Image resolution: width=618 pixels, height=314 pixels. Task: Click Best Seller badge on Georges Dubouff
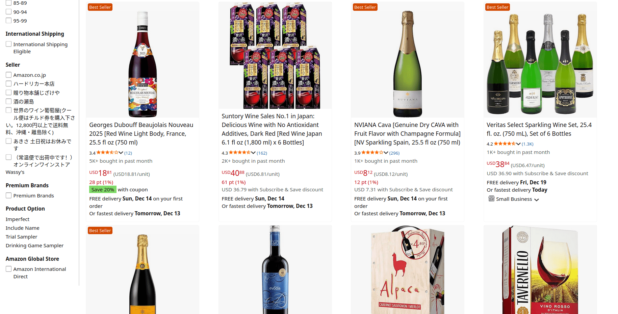[100, 7]
